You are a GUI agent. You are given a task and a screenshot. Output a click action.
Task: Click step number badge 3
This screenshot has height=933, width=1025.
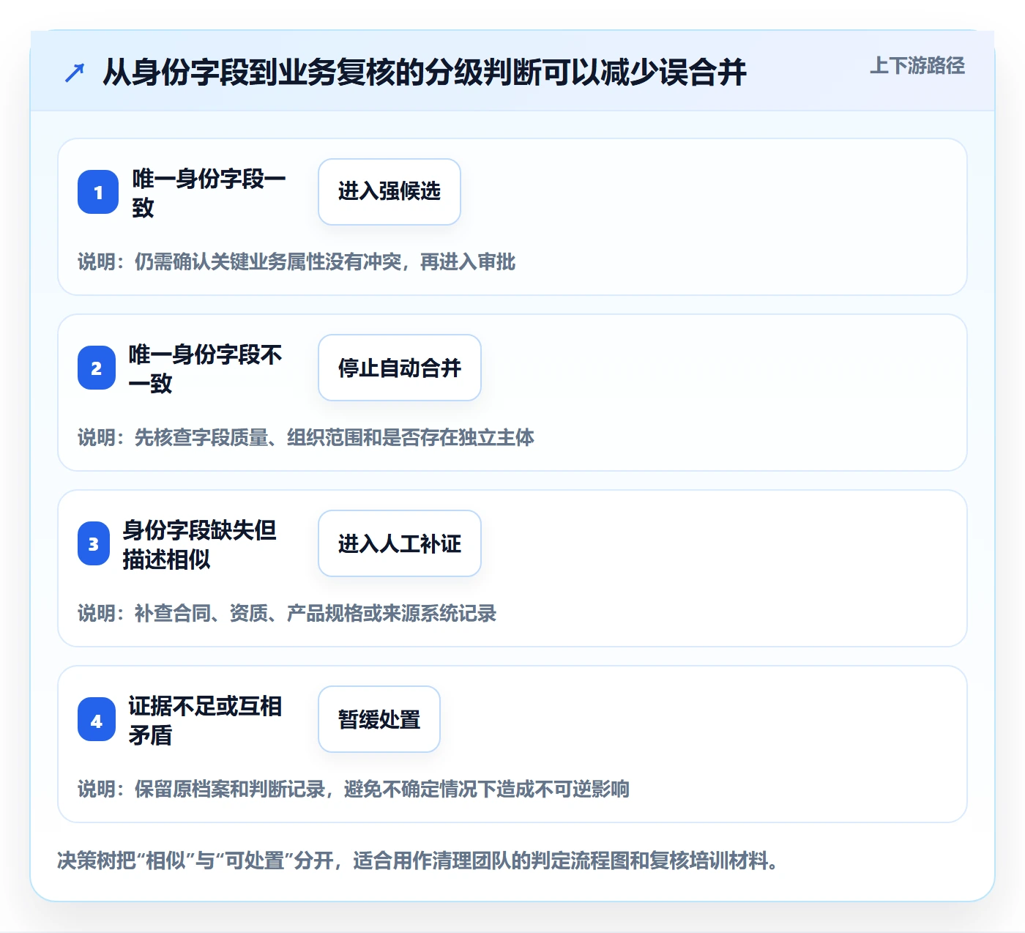click(x=94, y=543)
